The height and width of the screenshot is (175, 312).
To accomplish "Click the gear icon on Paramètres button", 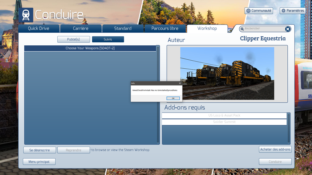I will pyautogui.click(x=283, y=11).
